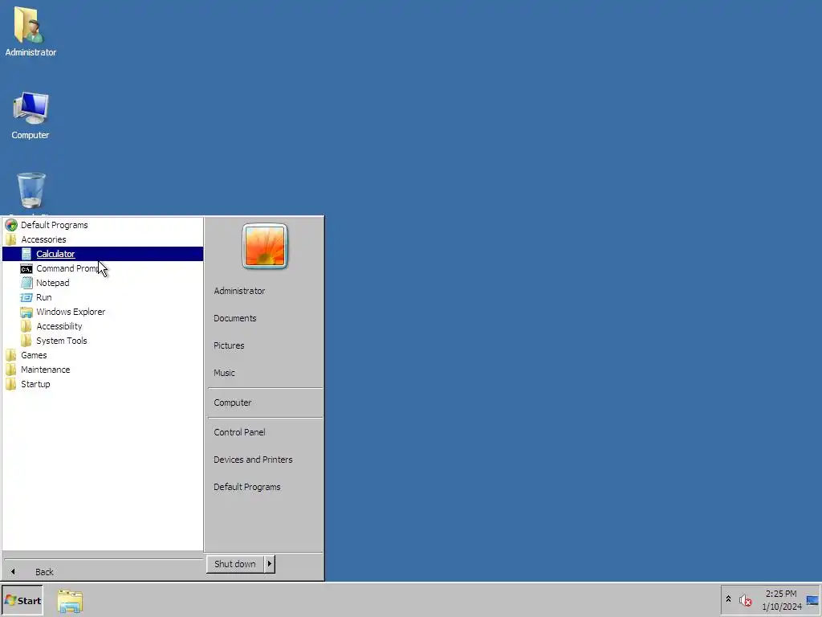This screenshot has height=617, width=822.
Task: Expand the Startup folder label
Action: click(x=35, y=384)
